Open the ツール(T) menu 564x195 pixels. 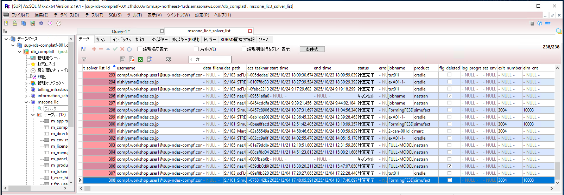click(x=134, y=15)
